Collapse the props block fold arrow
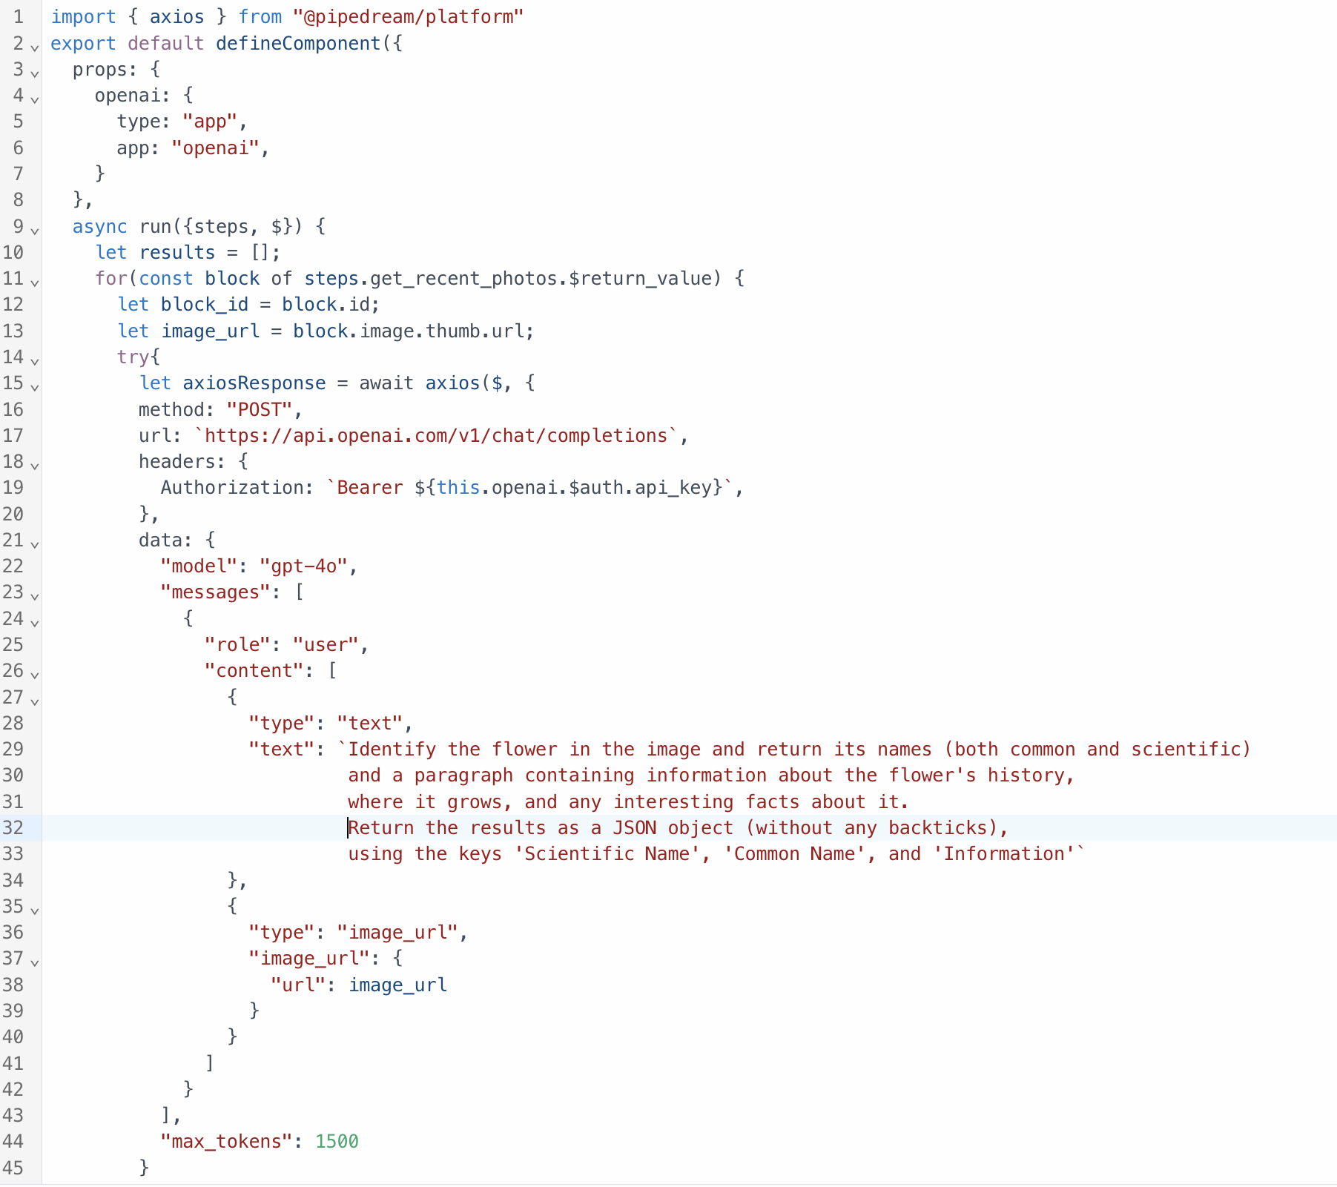Screen dimensions: 1337x1187 click(x=34, y=73)
